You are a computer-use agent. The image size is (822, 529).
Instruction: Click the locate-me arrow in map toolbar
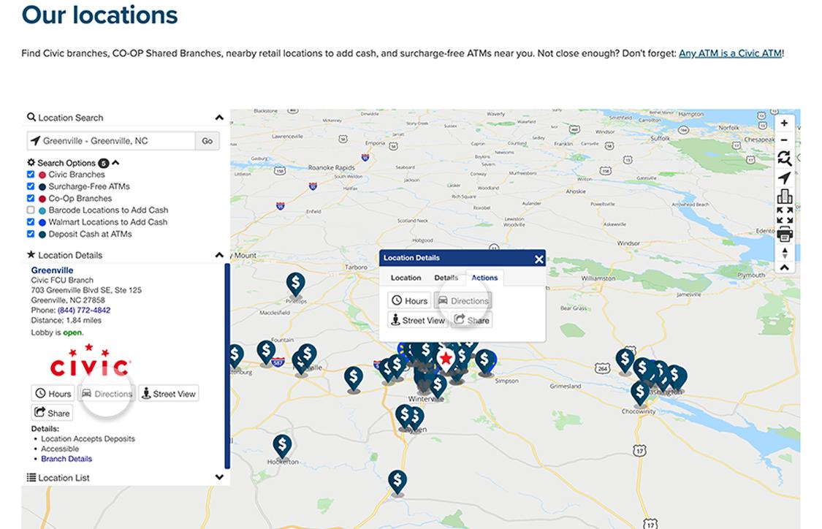[x=784, y=178]
